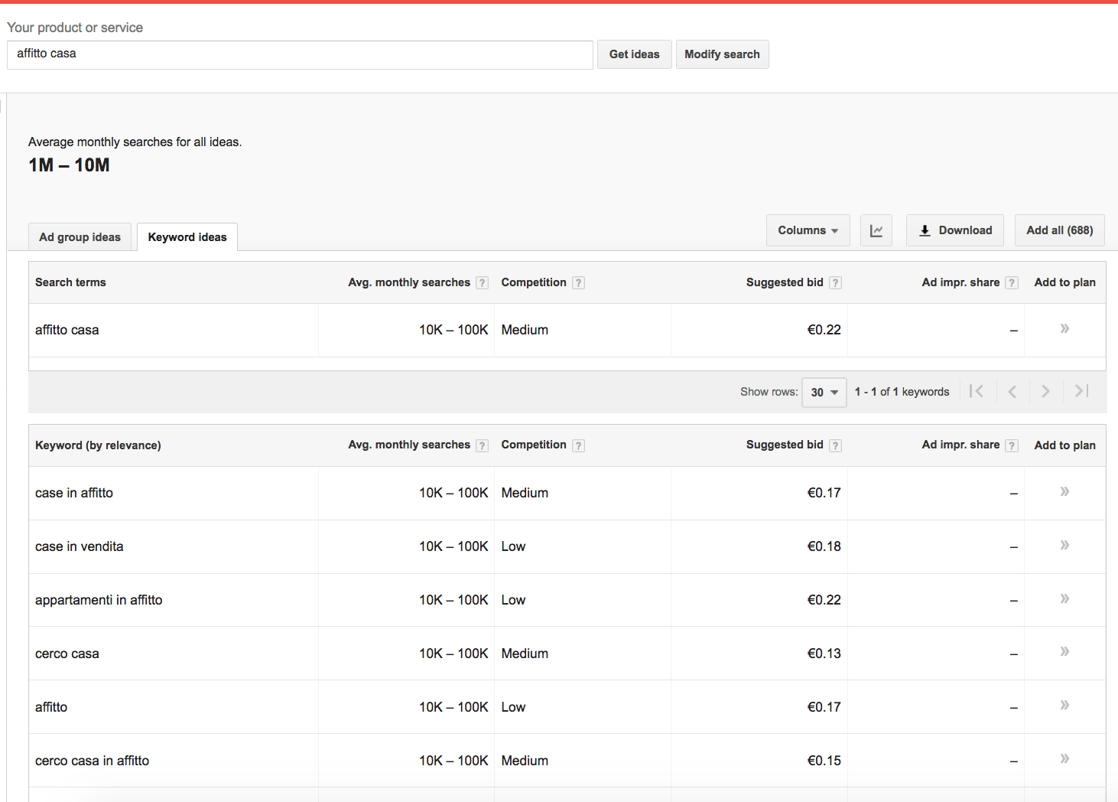
Task: Click the €0.18 suggested bid value
Action: (824, 546)
